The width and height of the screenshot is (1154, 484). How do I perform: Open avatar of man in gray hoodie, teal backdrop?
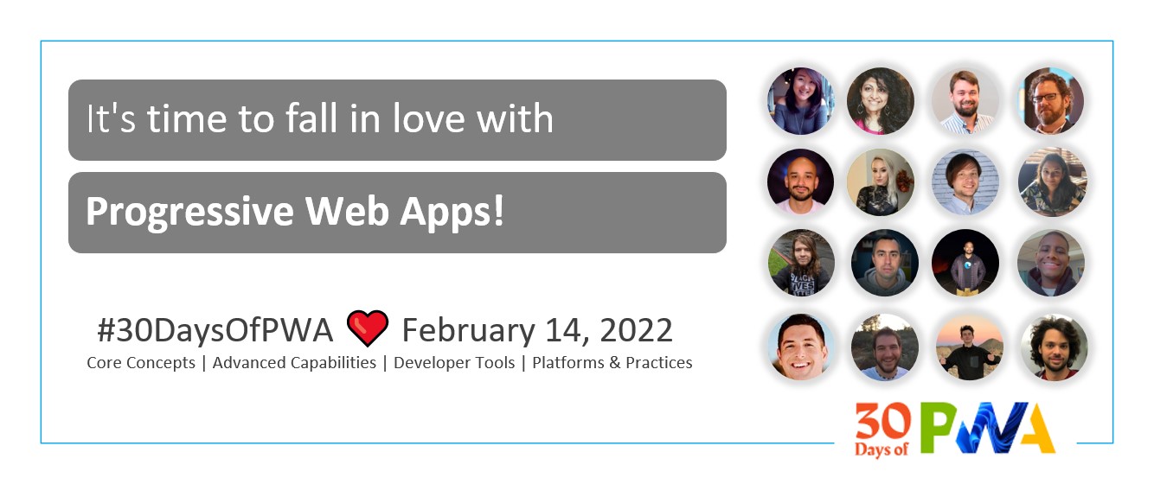coord(884,263)
